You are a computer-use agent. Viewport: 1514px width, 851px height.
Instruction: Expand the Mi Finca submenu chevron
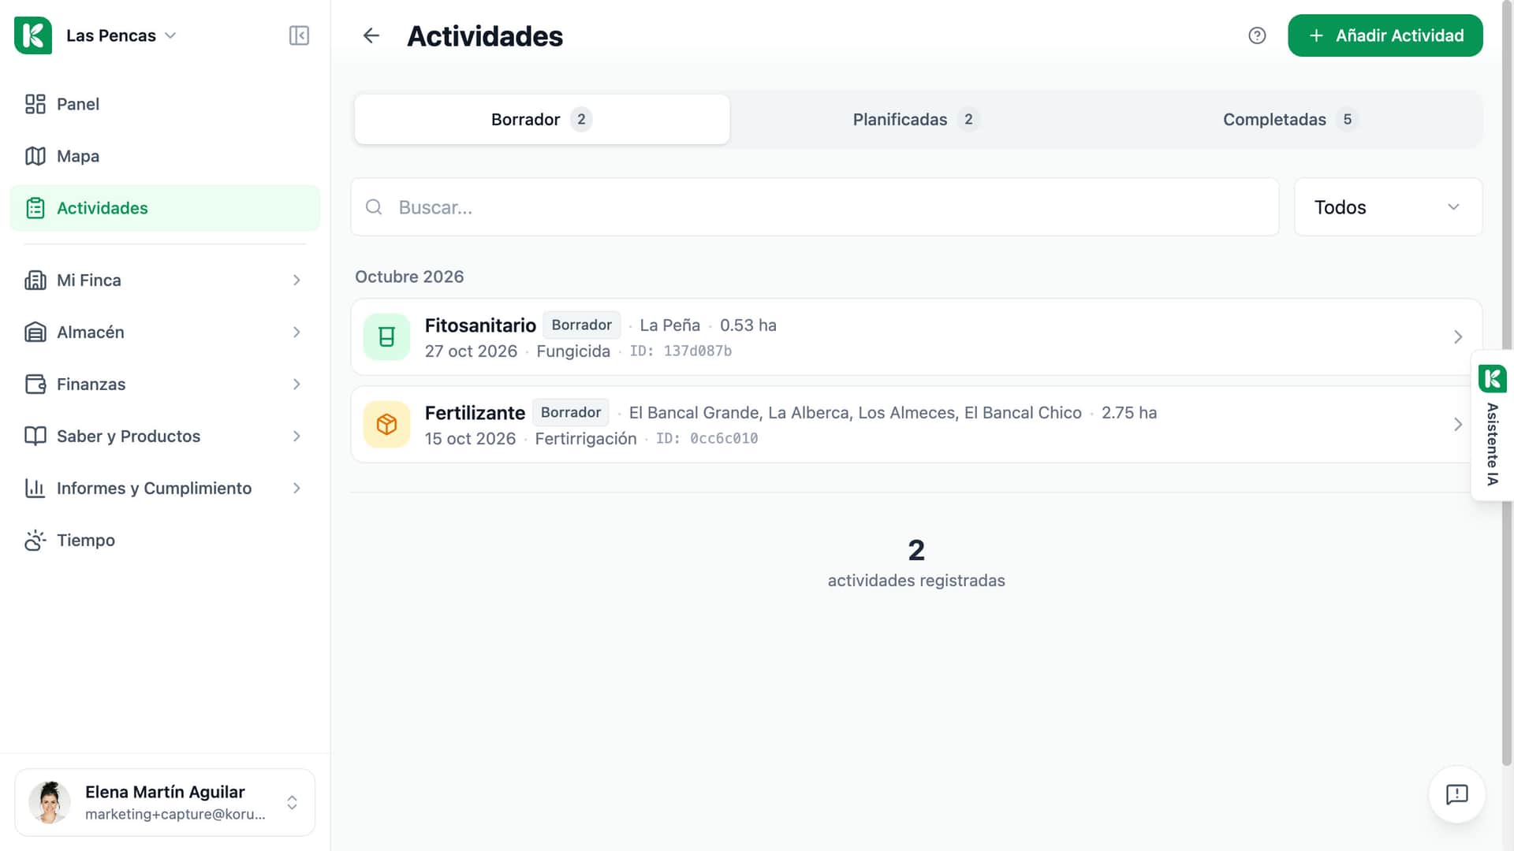(x=296, y=281)
